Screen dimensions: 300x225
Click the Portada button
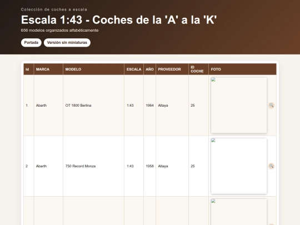31,42
